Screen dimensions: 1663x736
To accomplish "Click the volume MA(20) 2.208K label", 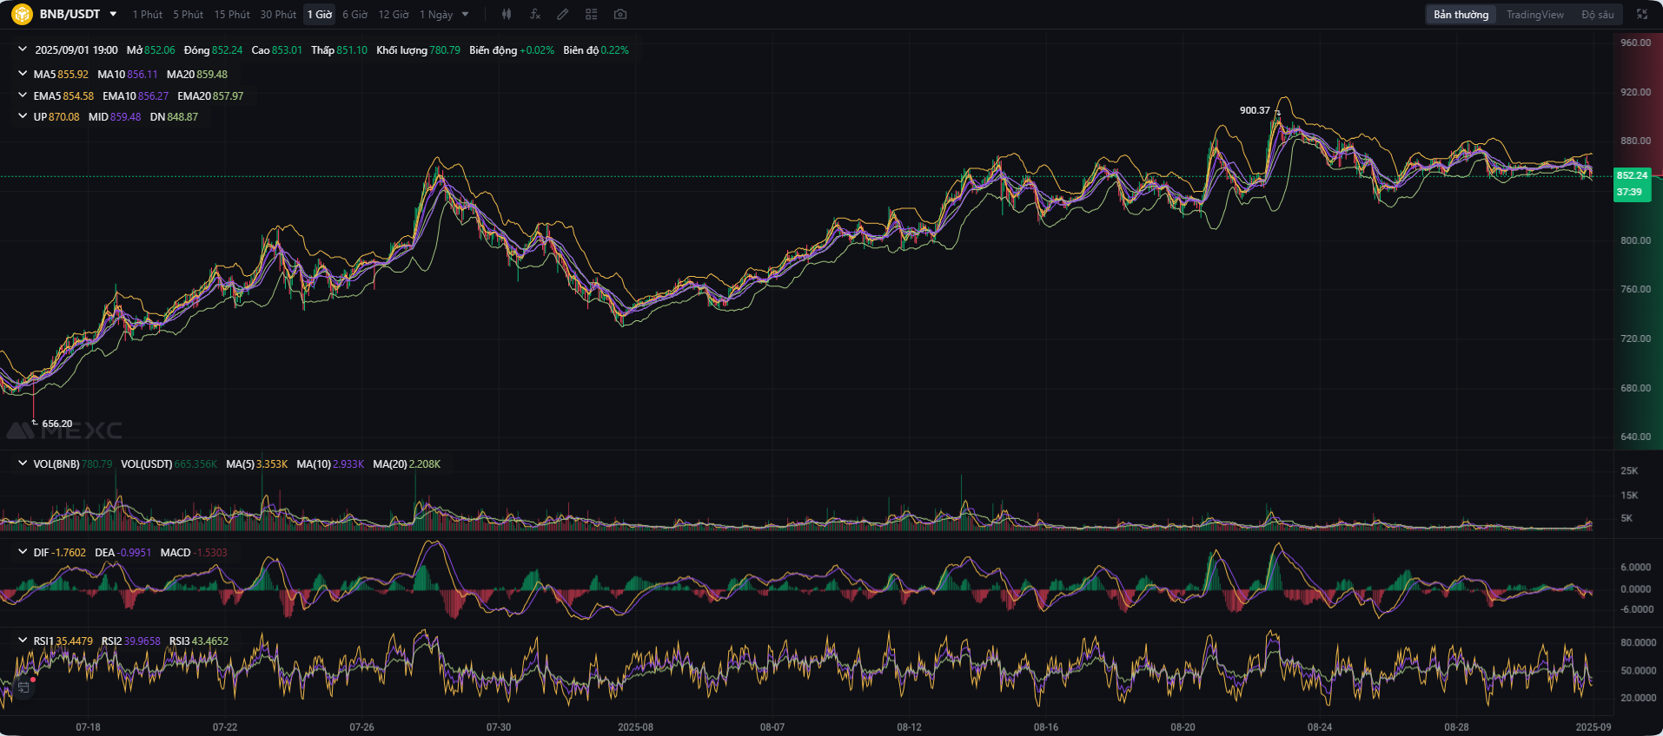I will coord(407,464).
